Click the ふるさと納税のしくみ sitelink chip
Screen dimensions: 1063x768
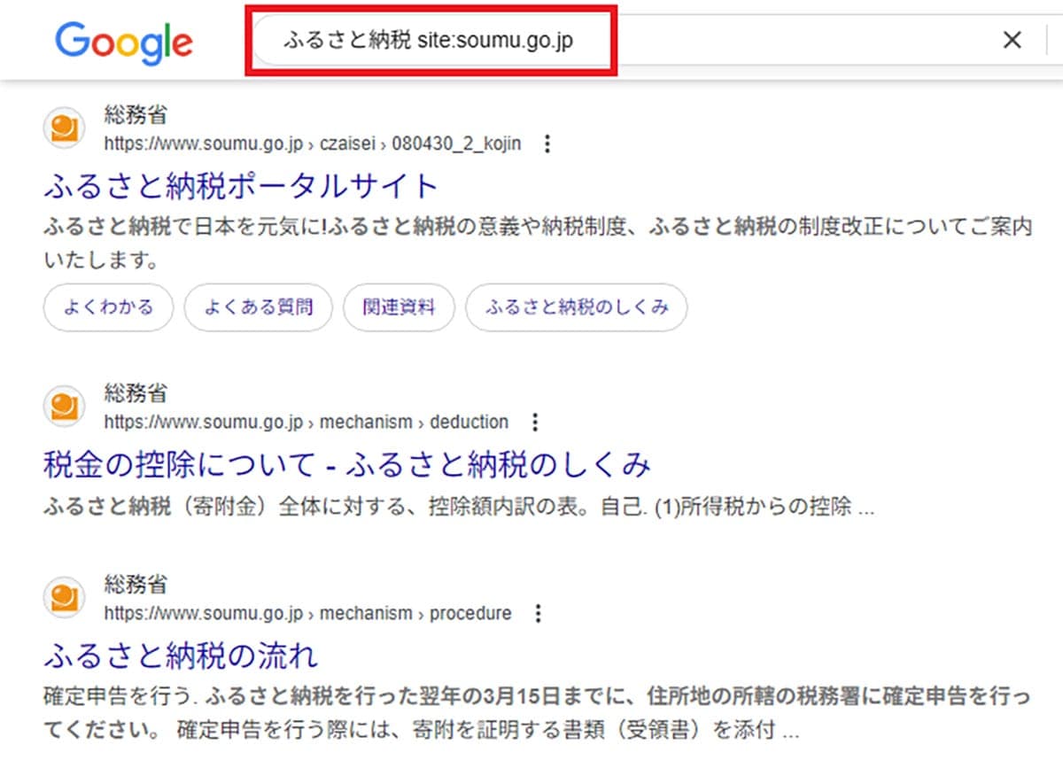(575, 307)
